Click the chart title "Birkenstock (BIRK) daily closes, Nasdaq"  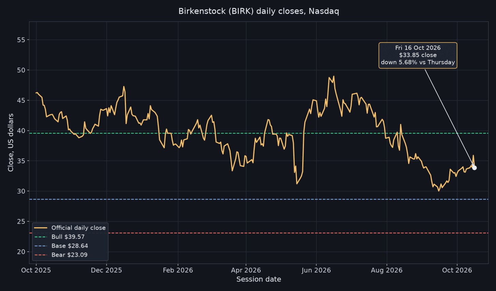tap(259, 11)
